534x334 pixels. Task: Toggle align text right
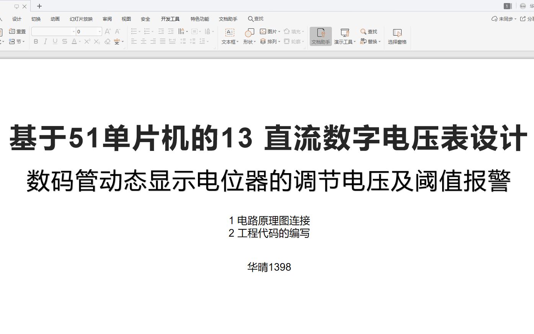(x=153, y=41)
